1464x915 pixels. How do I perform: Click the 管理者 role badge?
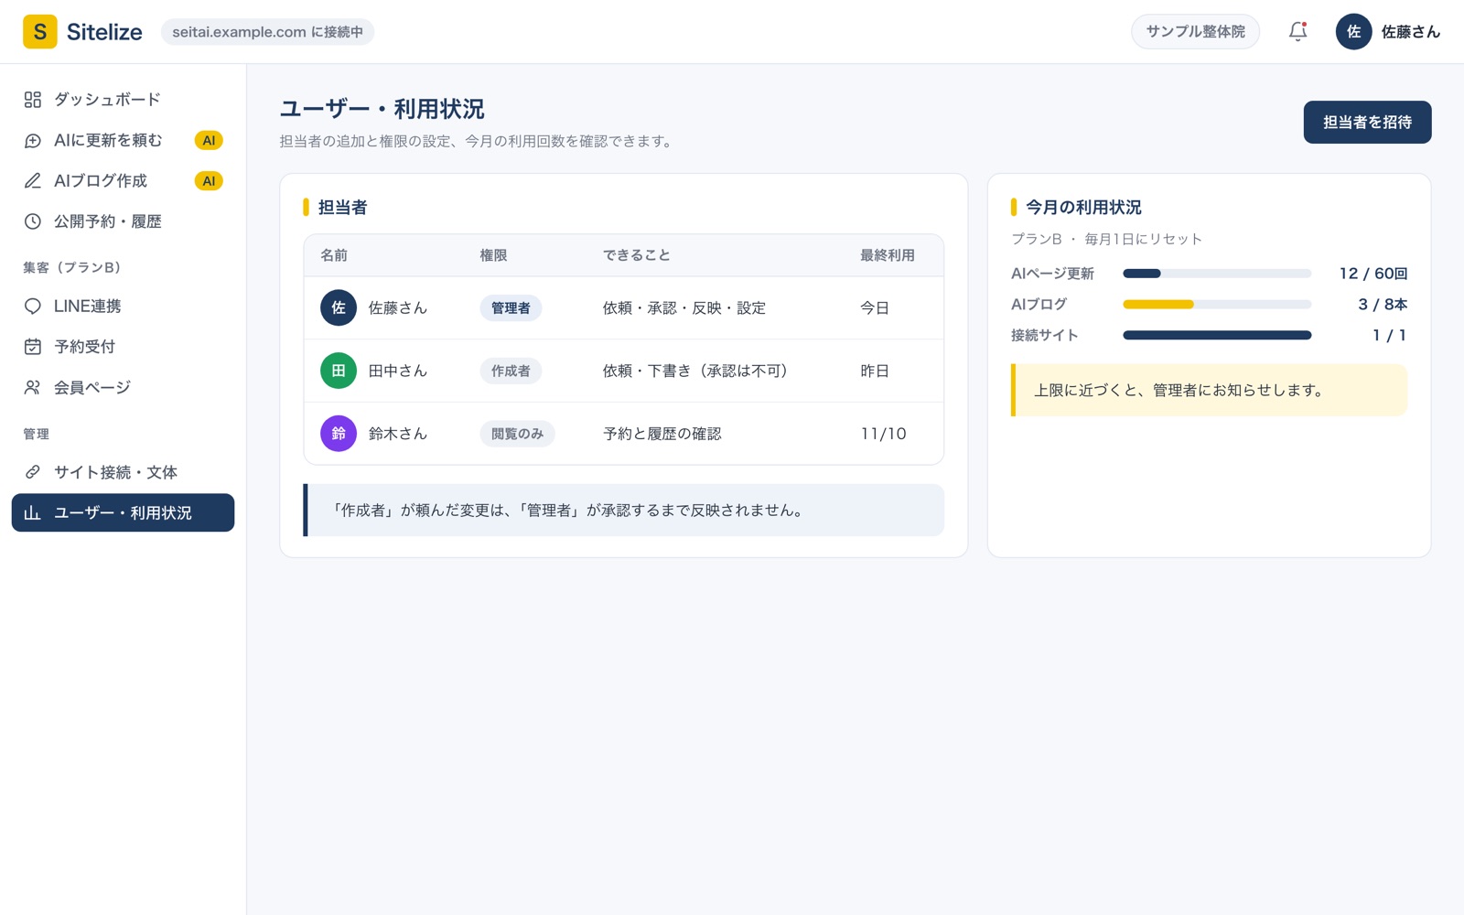pyautogui.click(x=511, y=308)
